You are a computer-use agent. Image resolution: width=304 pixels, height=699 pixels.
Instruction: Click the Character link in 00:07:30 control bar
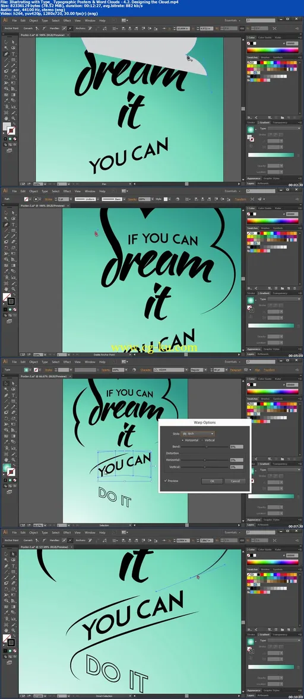click(145, 370)
